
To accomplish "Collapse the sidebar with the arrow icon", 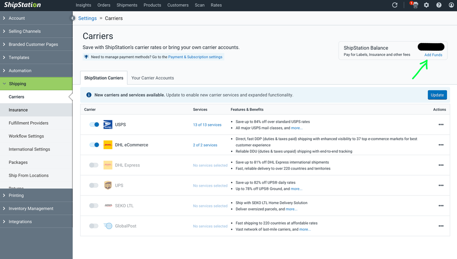I will pos(73,18).
